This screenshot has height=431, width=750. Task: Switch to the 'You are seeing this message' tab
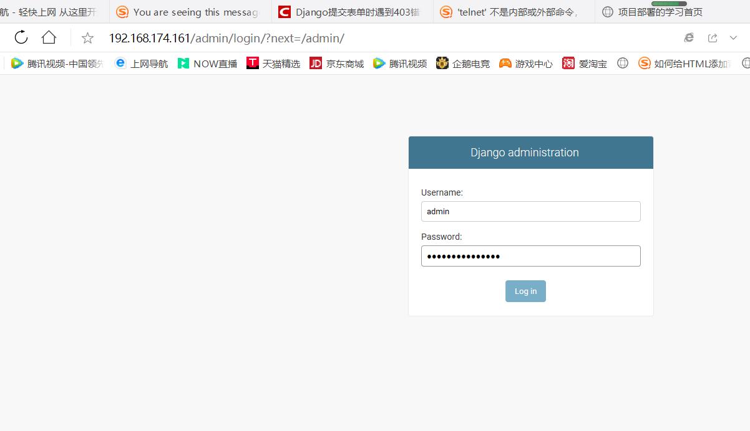[190, 12]
